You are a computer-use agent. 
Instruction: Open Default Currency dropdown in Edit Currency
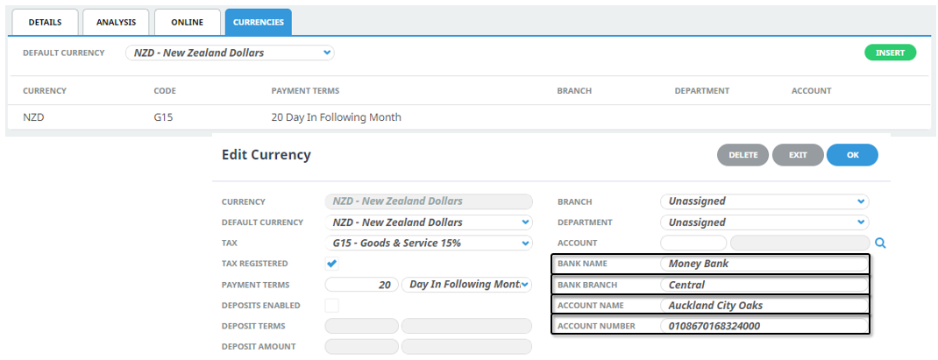tap(429, 222)
